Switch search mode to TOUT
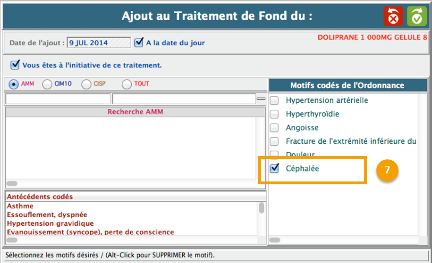This screenshot has width=432, height=263. point(127,84)
